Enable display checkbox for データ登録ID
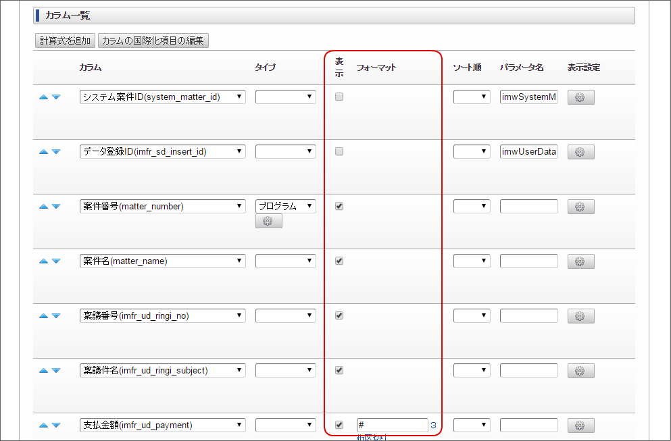 click(x=339, y=151)
